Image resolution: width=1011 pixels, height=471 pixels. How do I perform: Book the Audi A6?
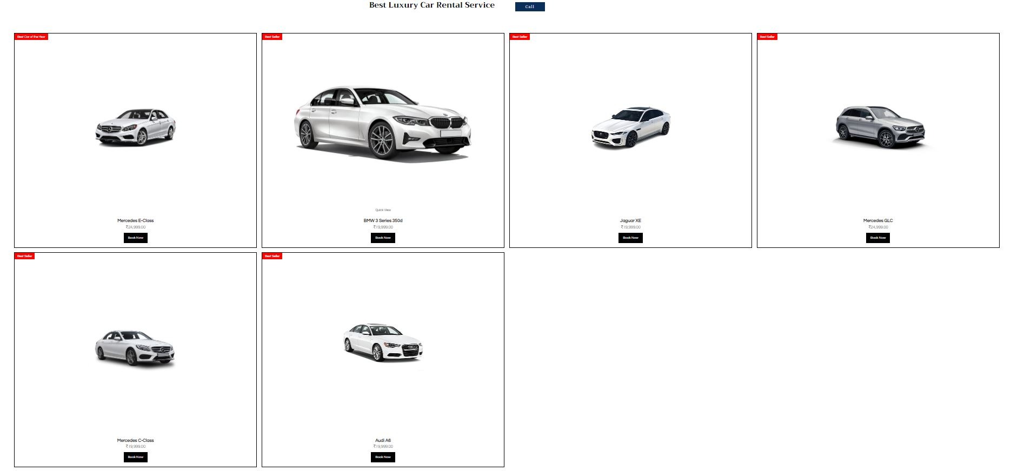coord(383,457)
